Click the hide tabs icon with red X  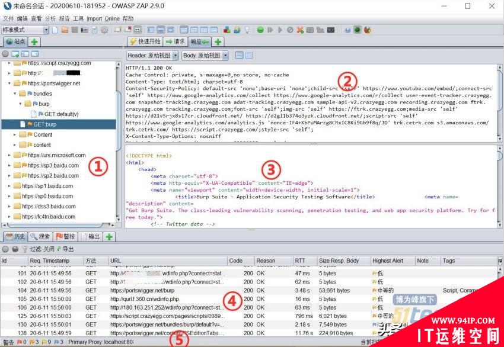point(128,30)
